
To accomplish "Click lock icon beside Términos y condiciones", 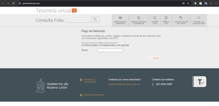I will tap(81, 80).
